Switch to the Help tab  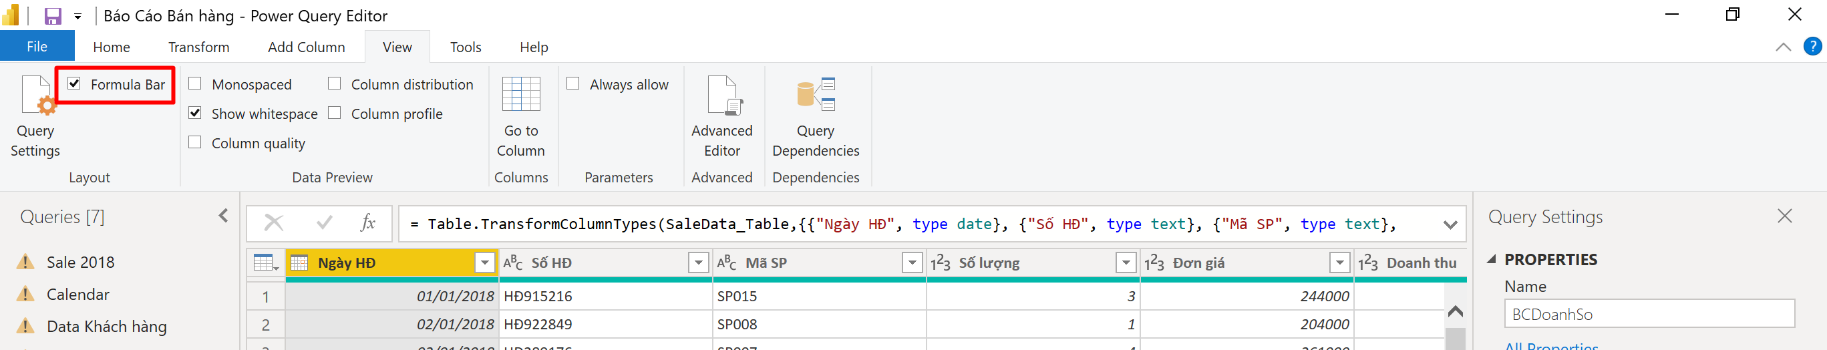(x=534, y=47)
